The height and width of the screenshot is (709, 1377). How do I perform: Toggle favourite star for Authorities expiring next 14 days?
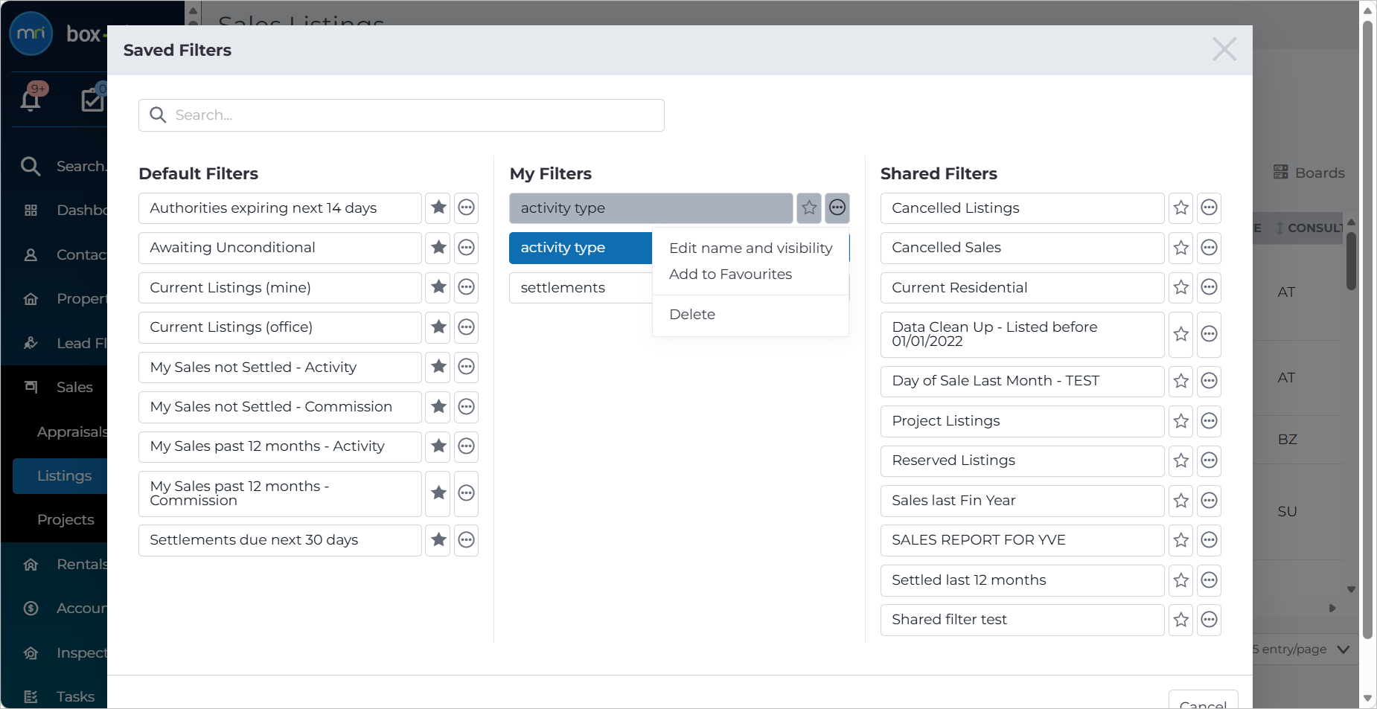click(438, 208)
